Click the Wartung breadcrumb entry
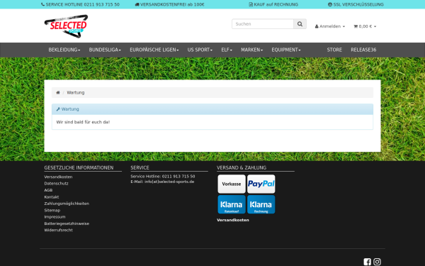 pos(76,92)
